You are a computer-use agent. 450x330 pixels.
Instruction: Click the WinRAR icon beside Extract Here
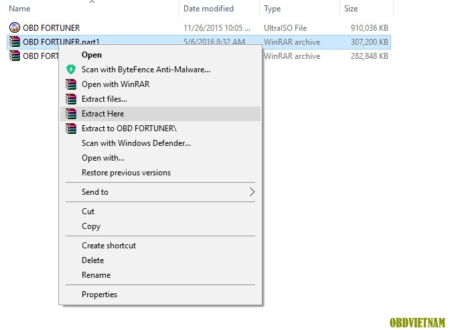[x=71, y=114]
